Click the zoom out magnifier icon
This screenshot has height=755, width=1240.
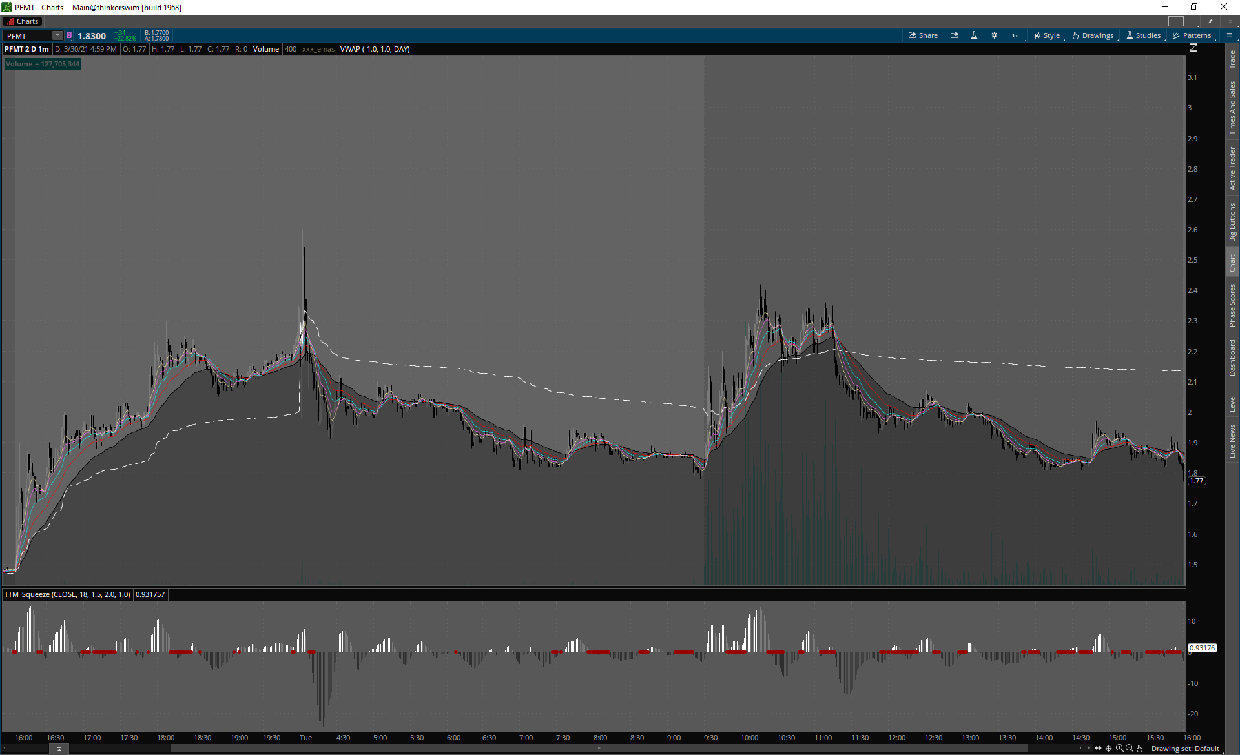1130,749
